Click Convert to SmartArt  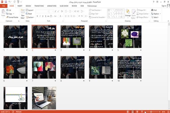pyautogui.click(x=97, y=17)
